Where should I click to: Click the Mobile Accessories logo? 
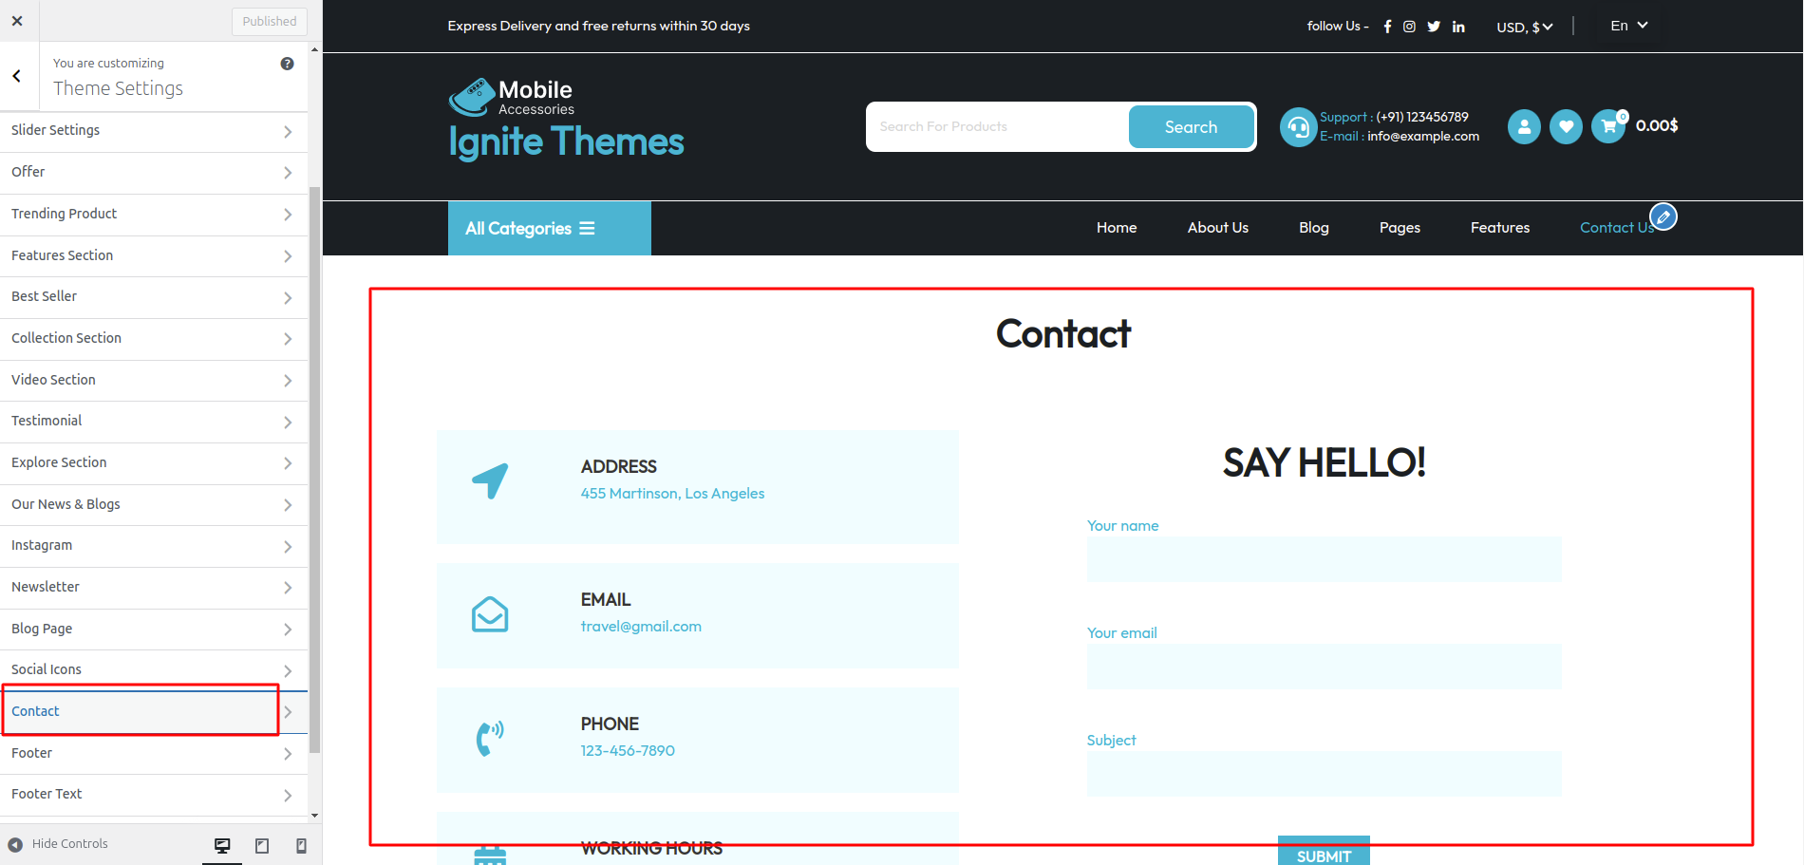point(511,97)
